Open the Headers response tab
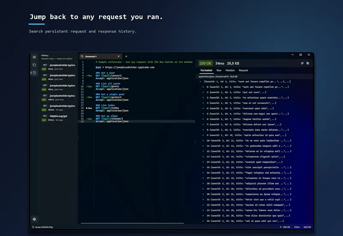Screen dimensions: 343x236 click(x=230, y=70)
